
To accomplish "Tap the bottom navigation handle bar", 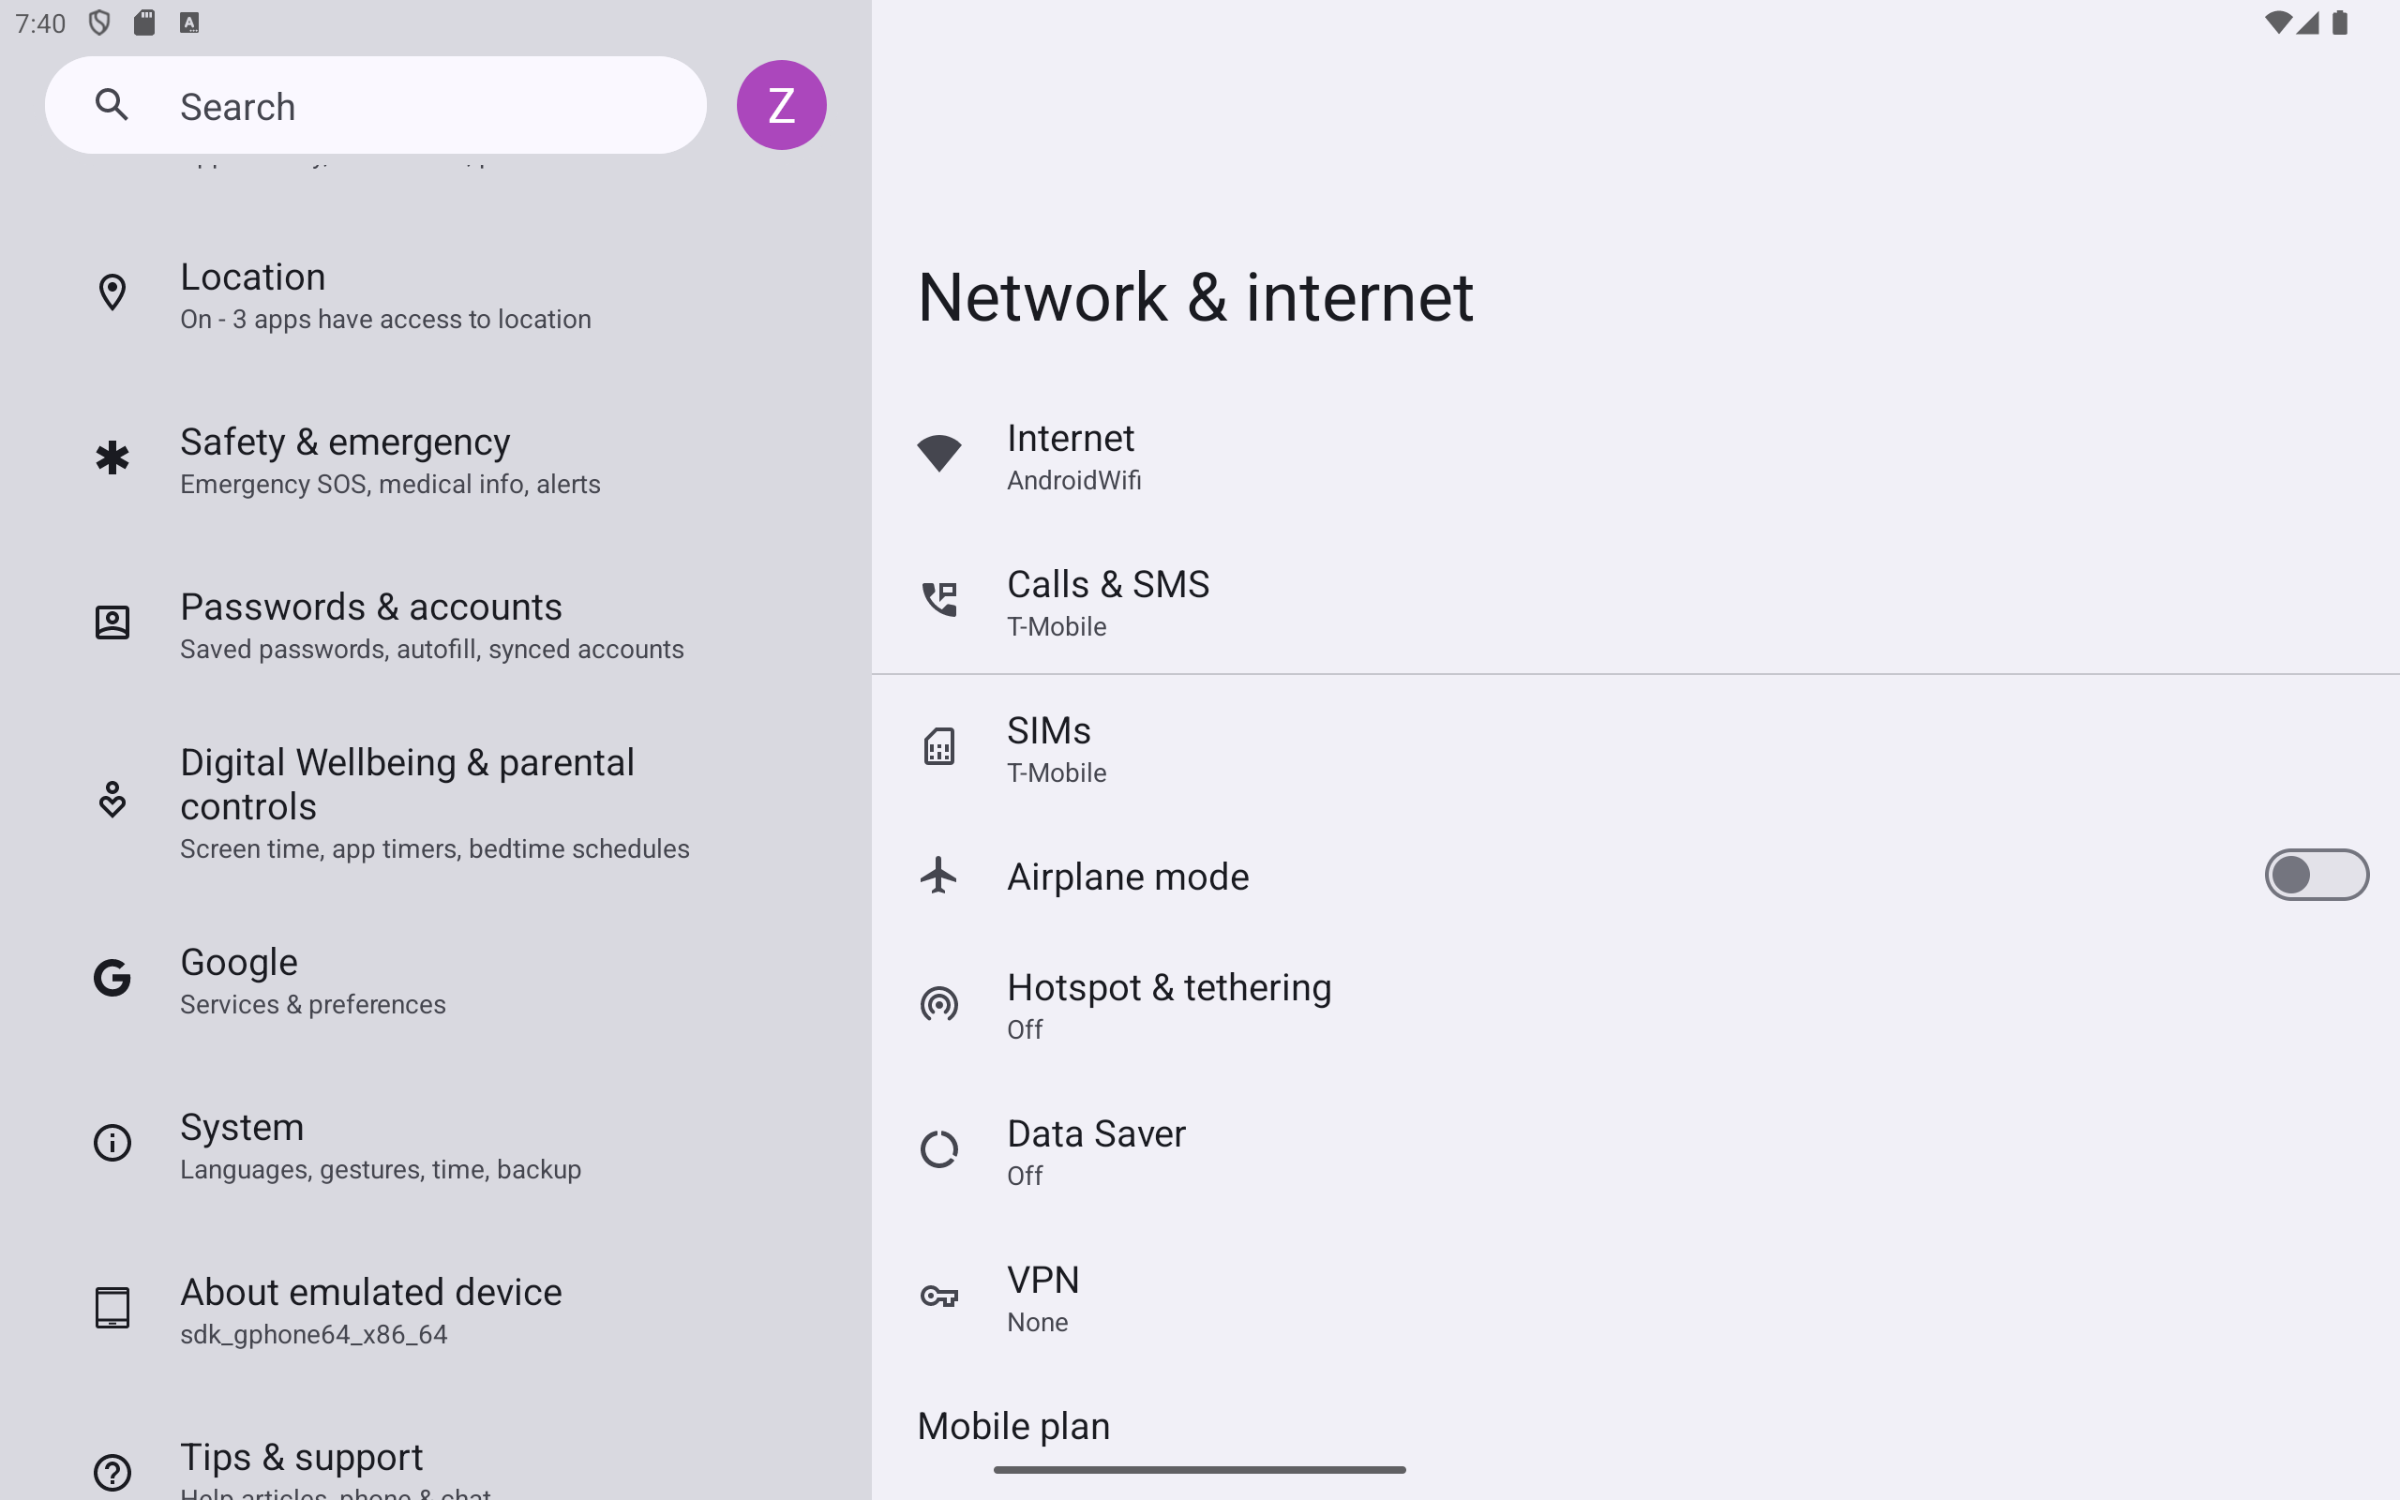I will click(1200, 1470).
